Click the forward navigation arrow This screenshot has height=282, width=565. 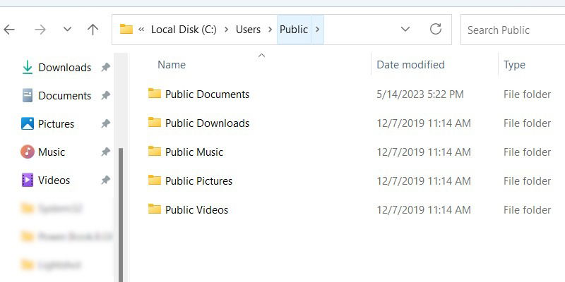[40, 30]
